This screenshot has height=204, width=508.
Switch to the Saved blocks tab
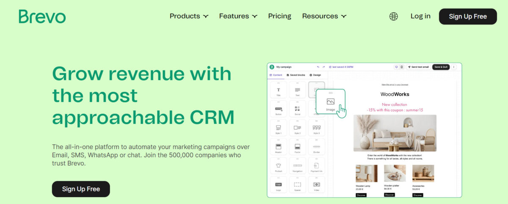[296, 75]
